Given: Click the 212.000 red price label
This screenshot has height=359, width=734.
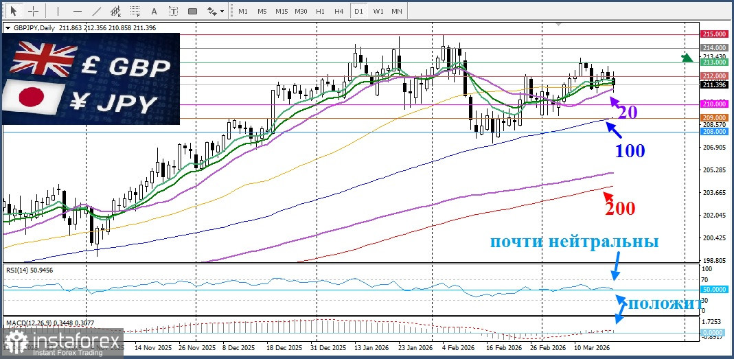Looking at the screenshot, I should point(713,76).
